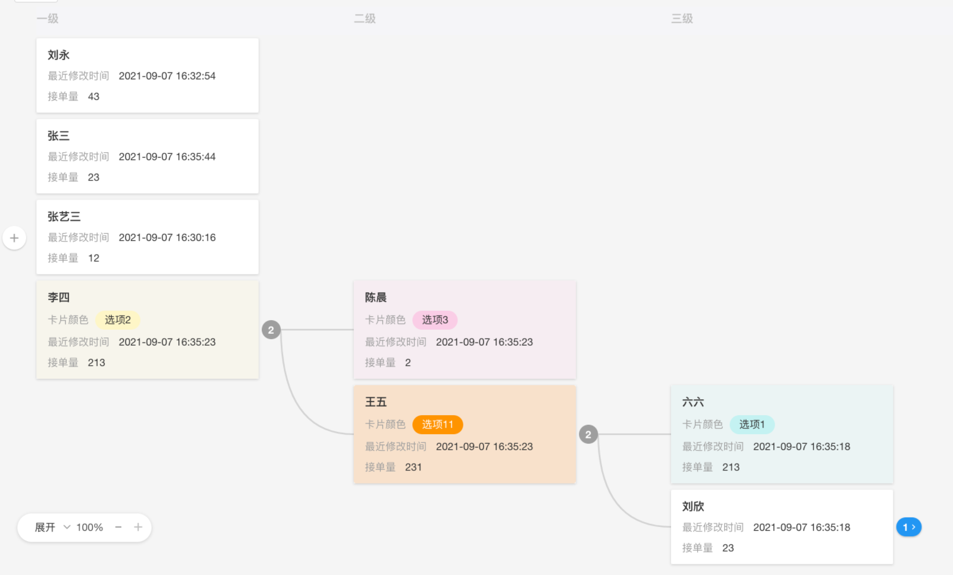Open the 展开 dropdown

coord(52,527)
